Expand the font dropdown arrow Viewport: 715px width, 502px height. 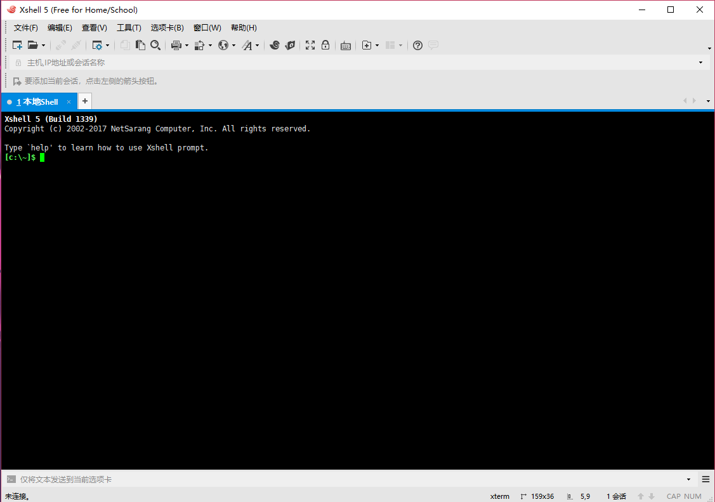coord(257,46)
